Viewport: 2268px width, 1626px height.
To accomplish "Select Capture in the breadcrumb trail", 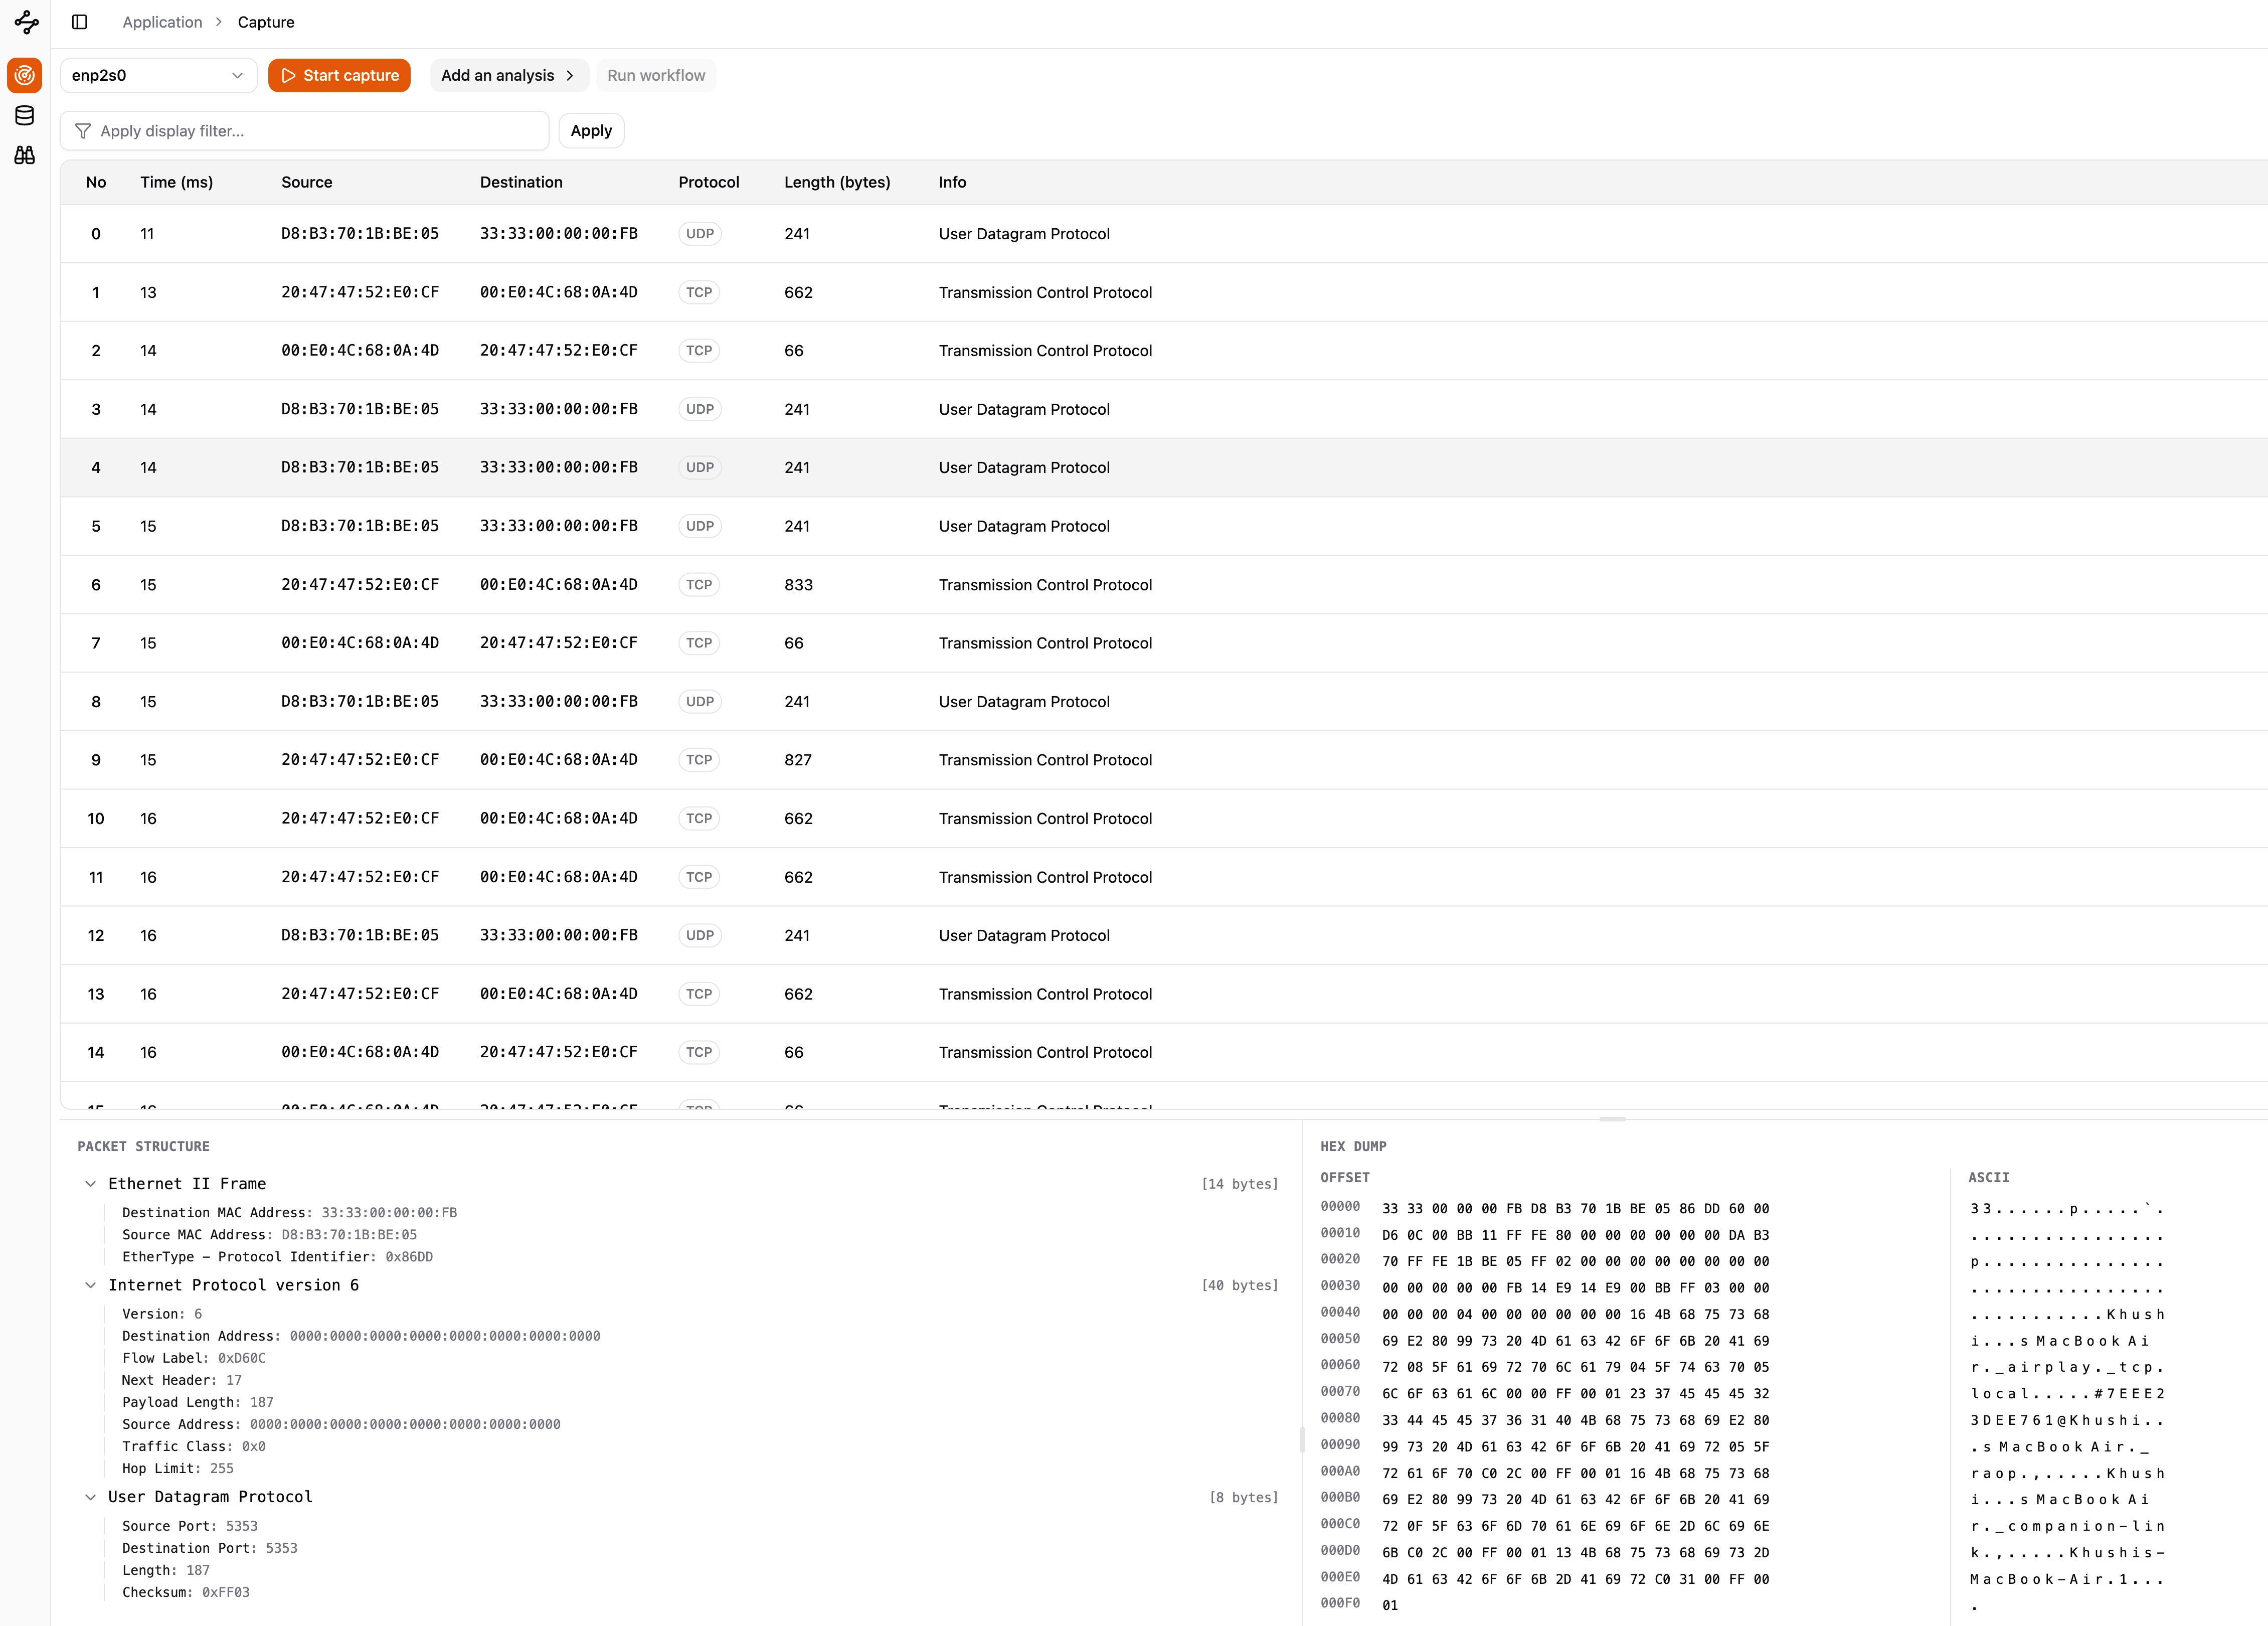I will tap(265, 22).
